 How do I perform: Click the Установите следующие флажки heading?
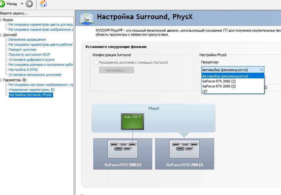pos(116,47)
